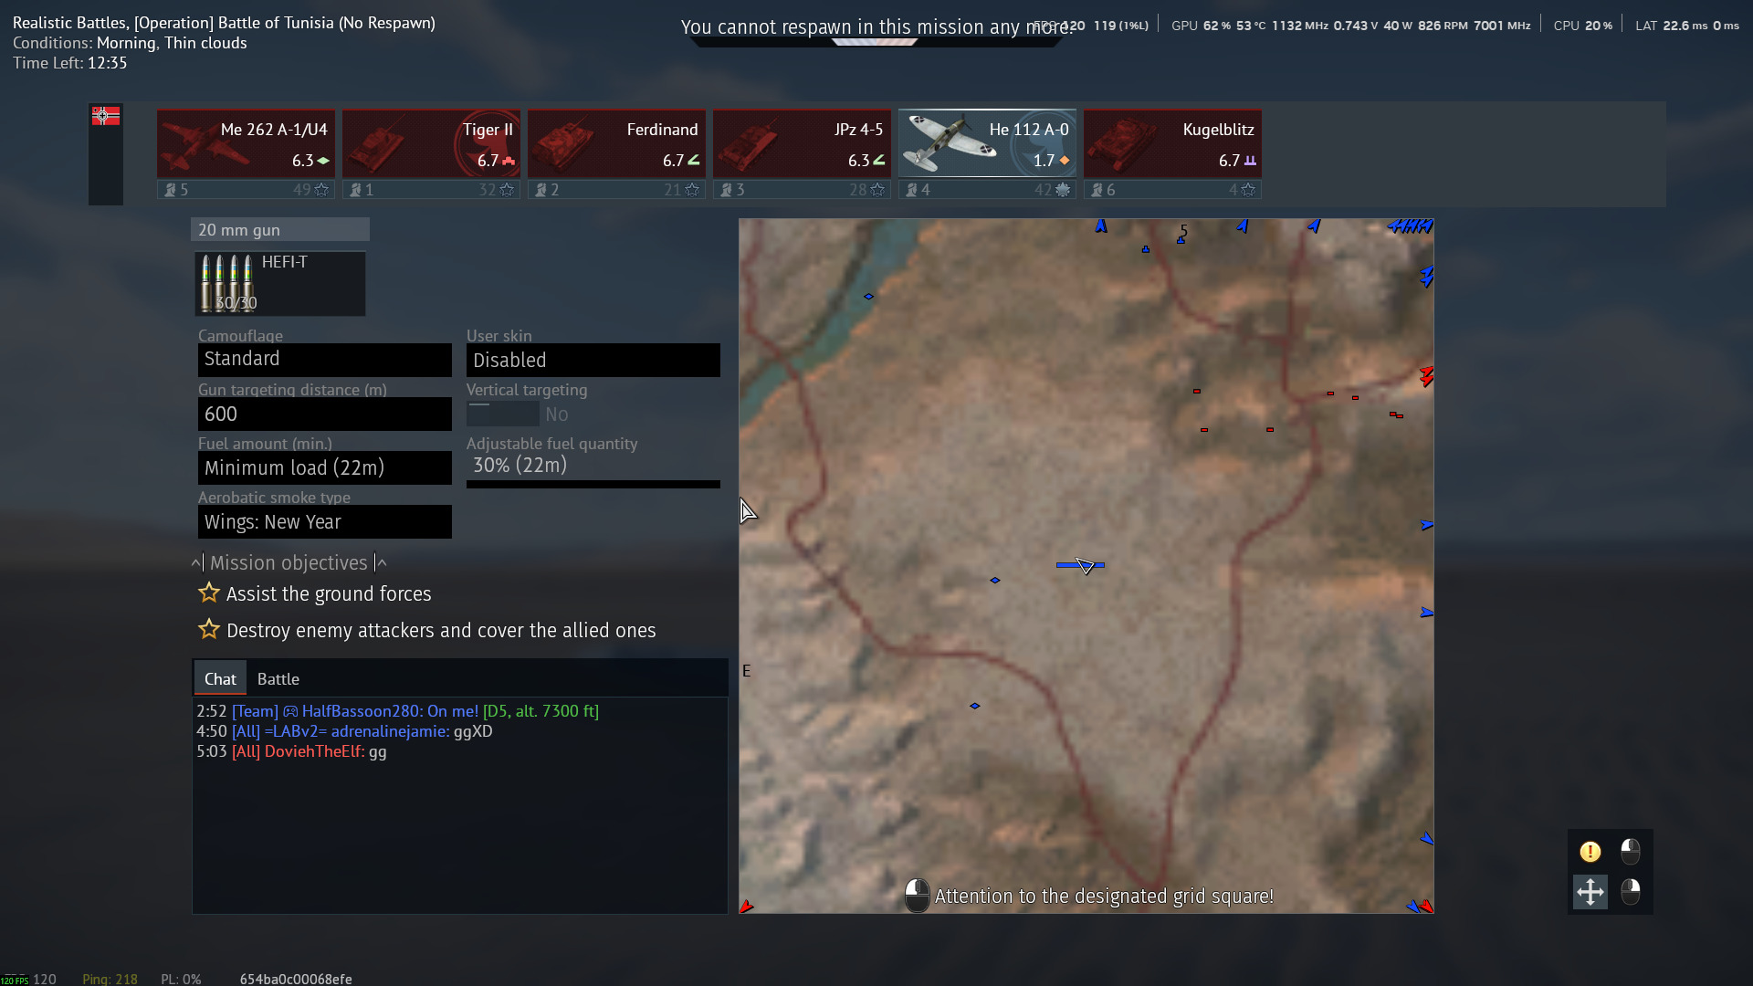Click the map pan arrows icon
1753x986 pixels.
pyautogui.click(x=1590, y=892)
